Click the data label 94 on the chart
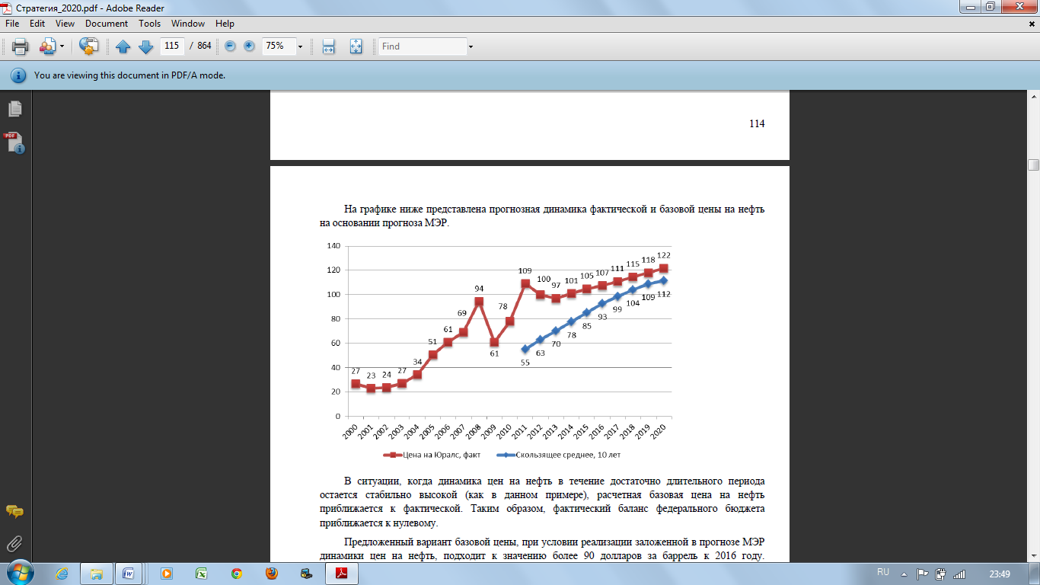 point(480,289)
